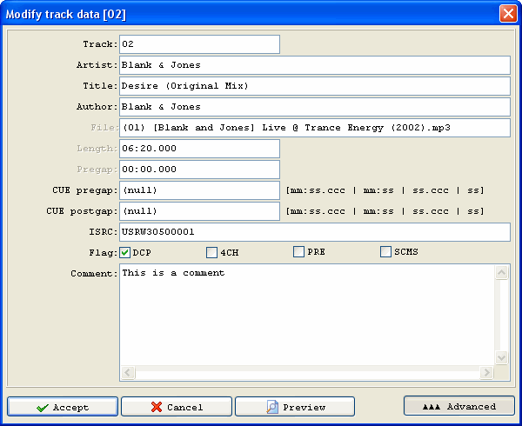Click the ISRC field with USRW30500001
522x426 pixels.
coord(313,232)
